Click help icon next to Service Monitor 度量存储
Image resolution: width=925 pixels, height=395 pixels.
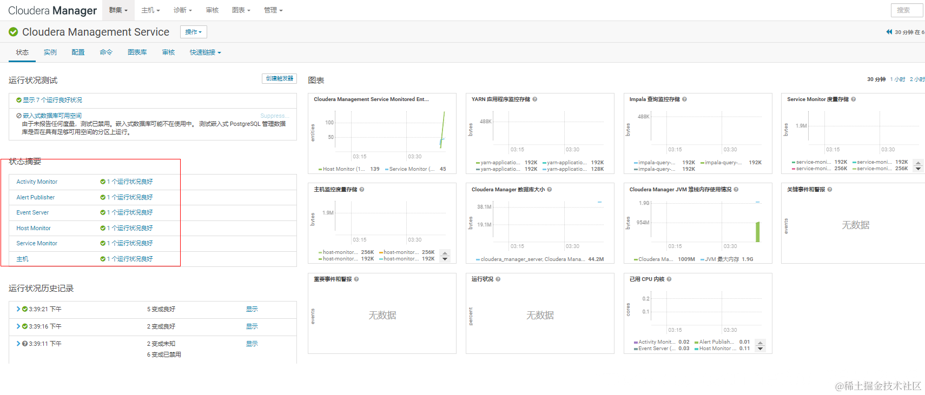(x=853, y=99)
